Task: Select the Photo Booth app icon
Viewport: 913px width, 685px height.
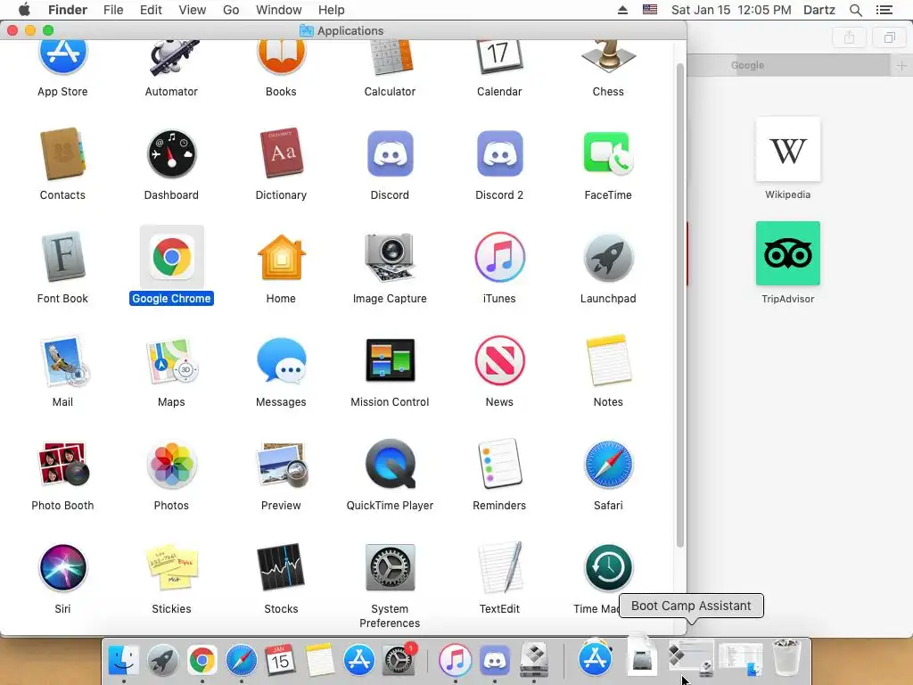Action: pos(63,464)
